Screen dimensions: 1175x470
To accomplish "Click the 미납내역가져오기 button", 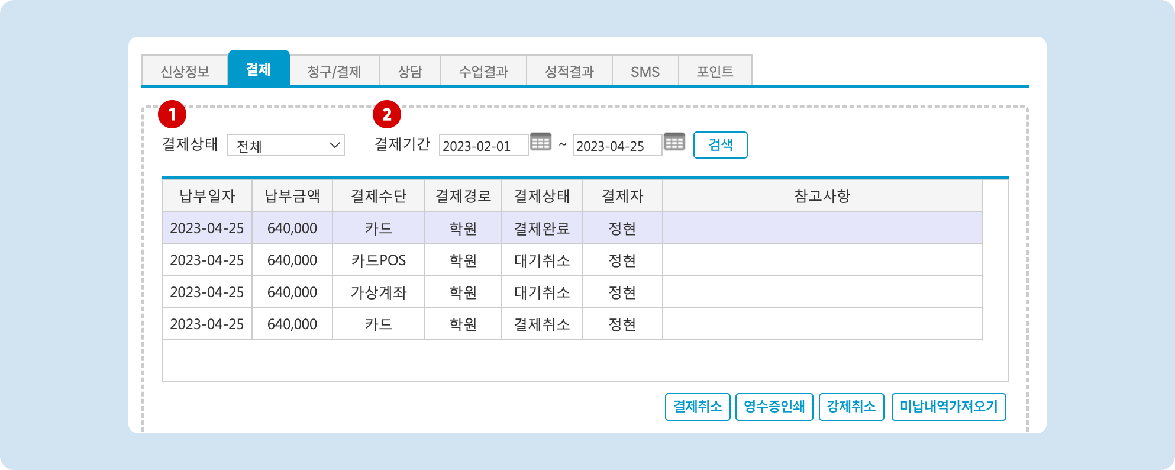I will coord(948,407).
